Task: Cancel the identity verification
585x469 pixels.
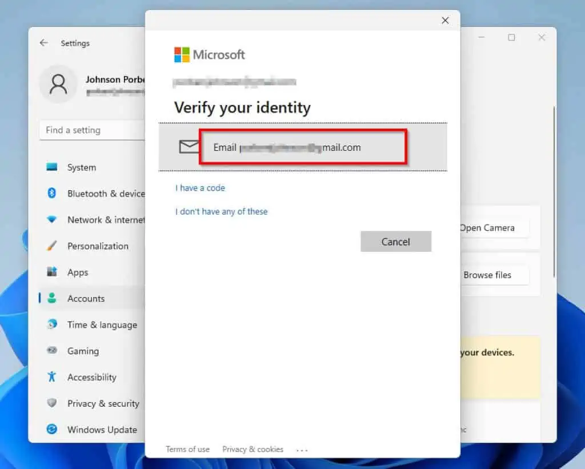Action: click(x=396, y=241)
